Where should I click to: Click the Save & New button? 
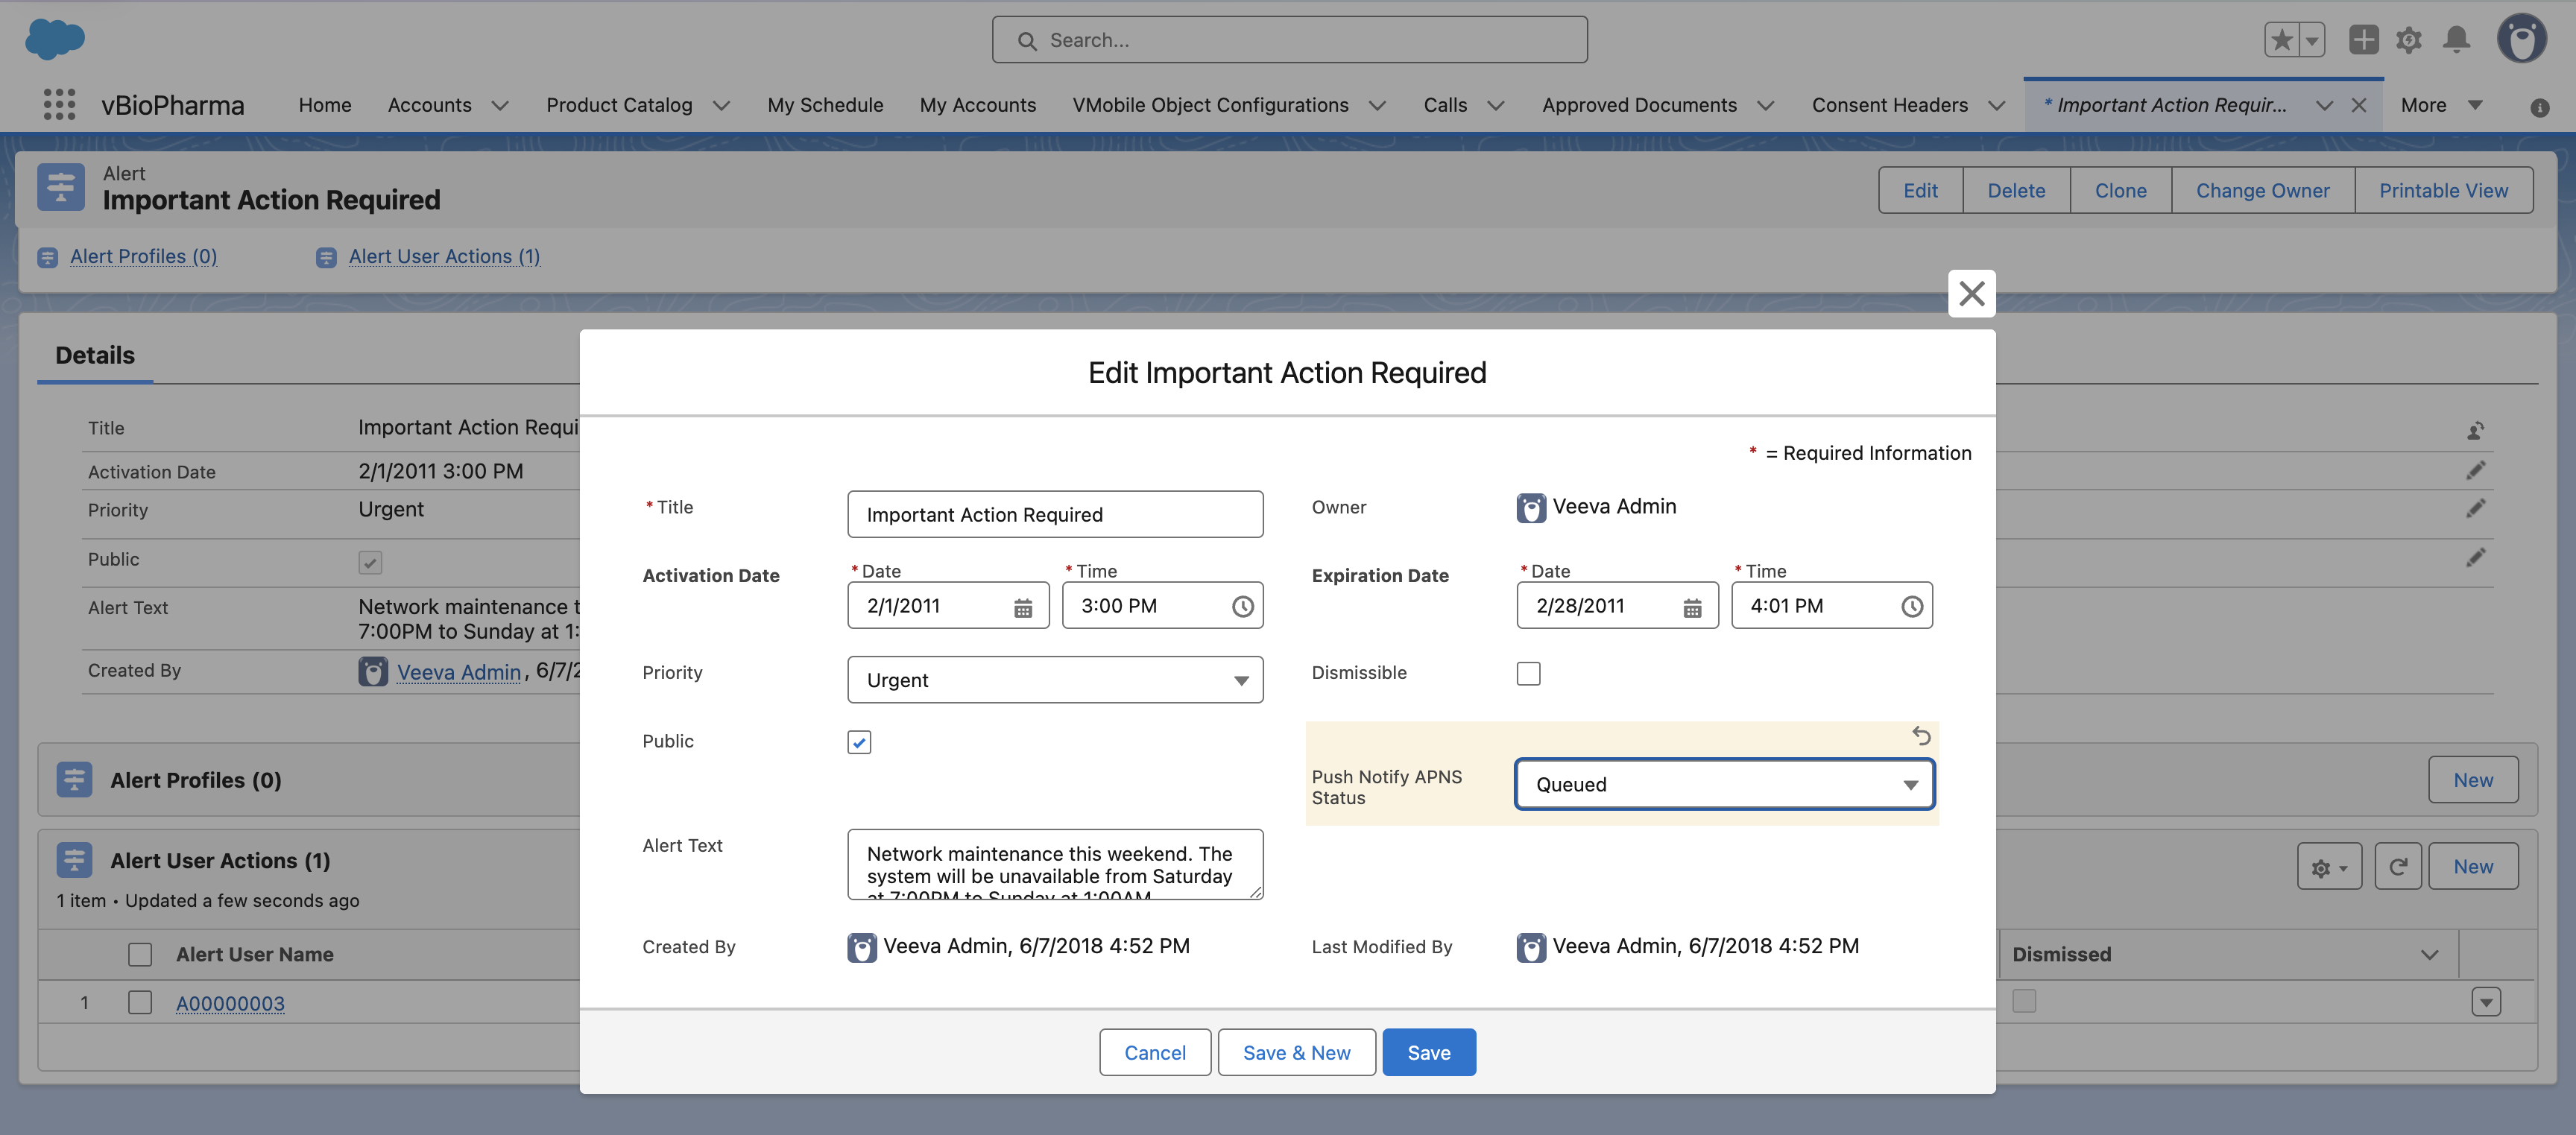point(1296,1053)
